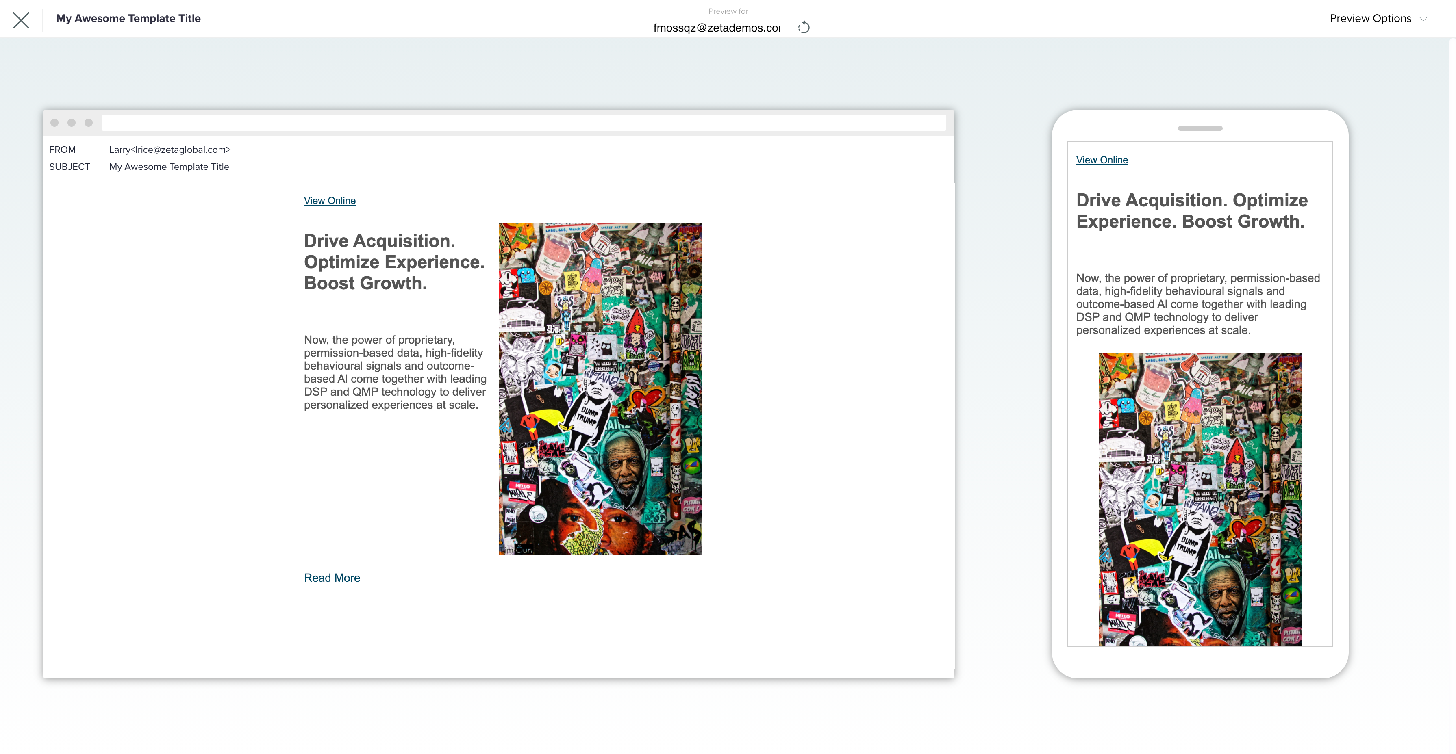The width and height of the screenshot is (1456, 754).
Task: Click the subject line My Awesome Template Title
Action: point(169,167)
